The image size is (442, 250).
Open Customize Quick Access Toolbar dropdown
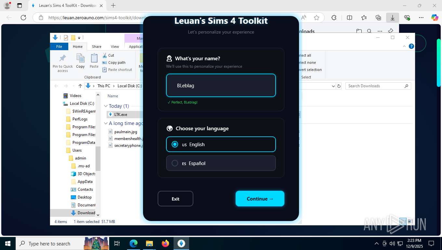(x=79, y=38)
